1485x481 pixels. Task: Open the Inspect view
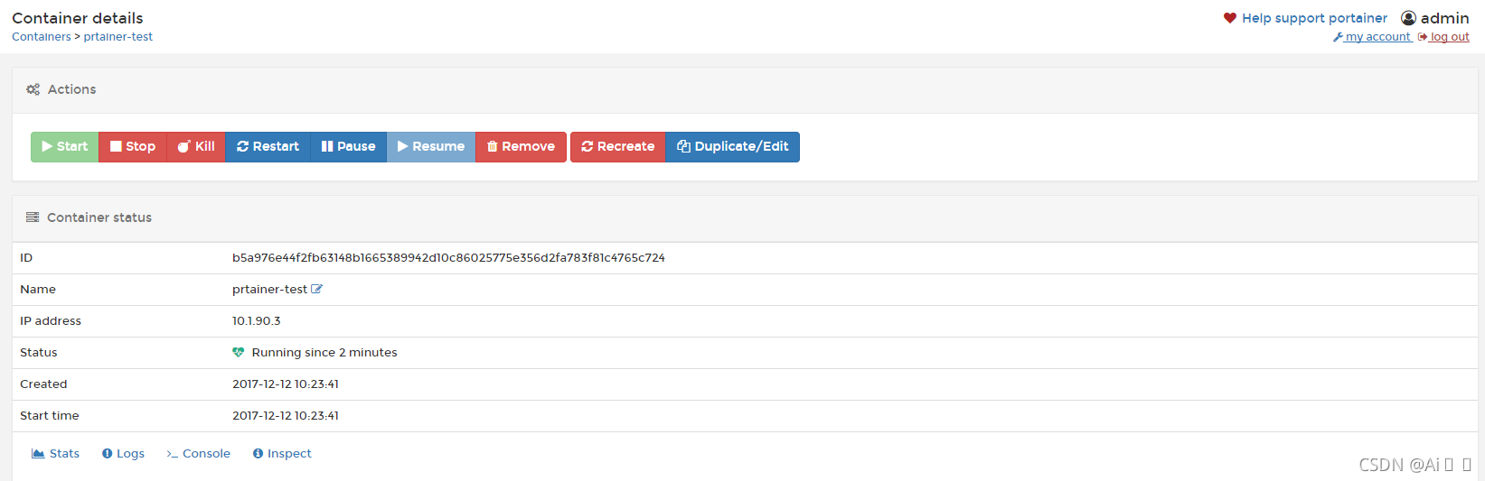[282, 454]
